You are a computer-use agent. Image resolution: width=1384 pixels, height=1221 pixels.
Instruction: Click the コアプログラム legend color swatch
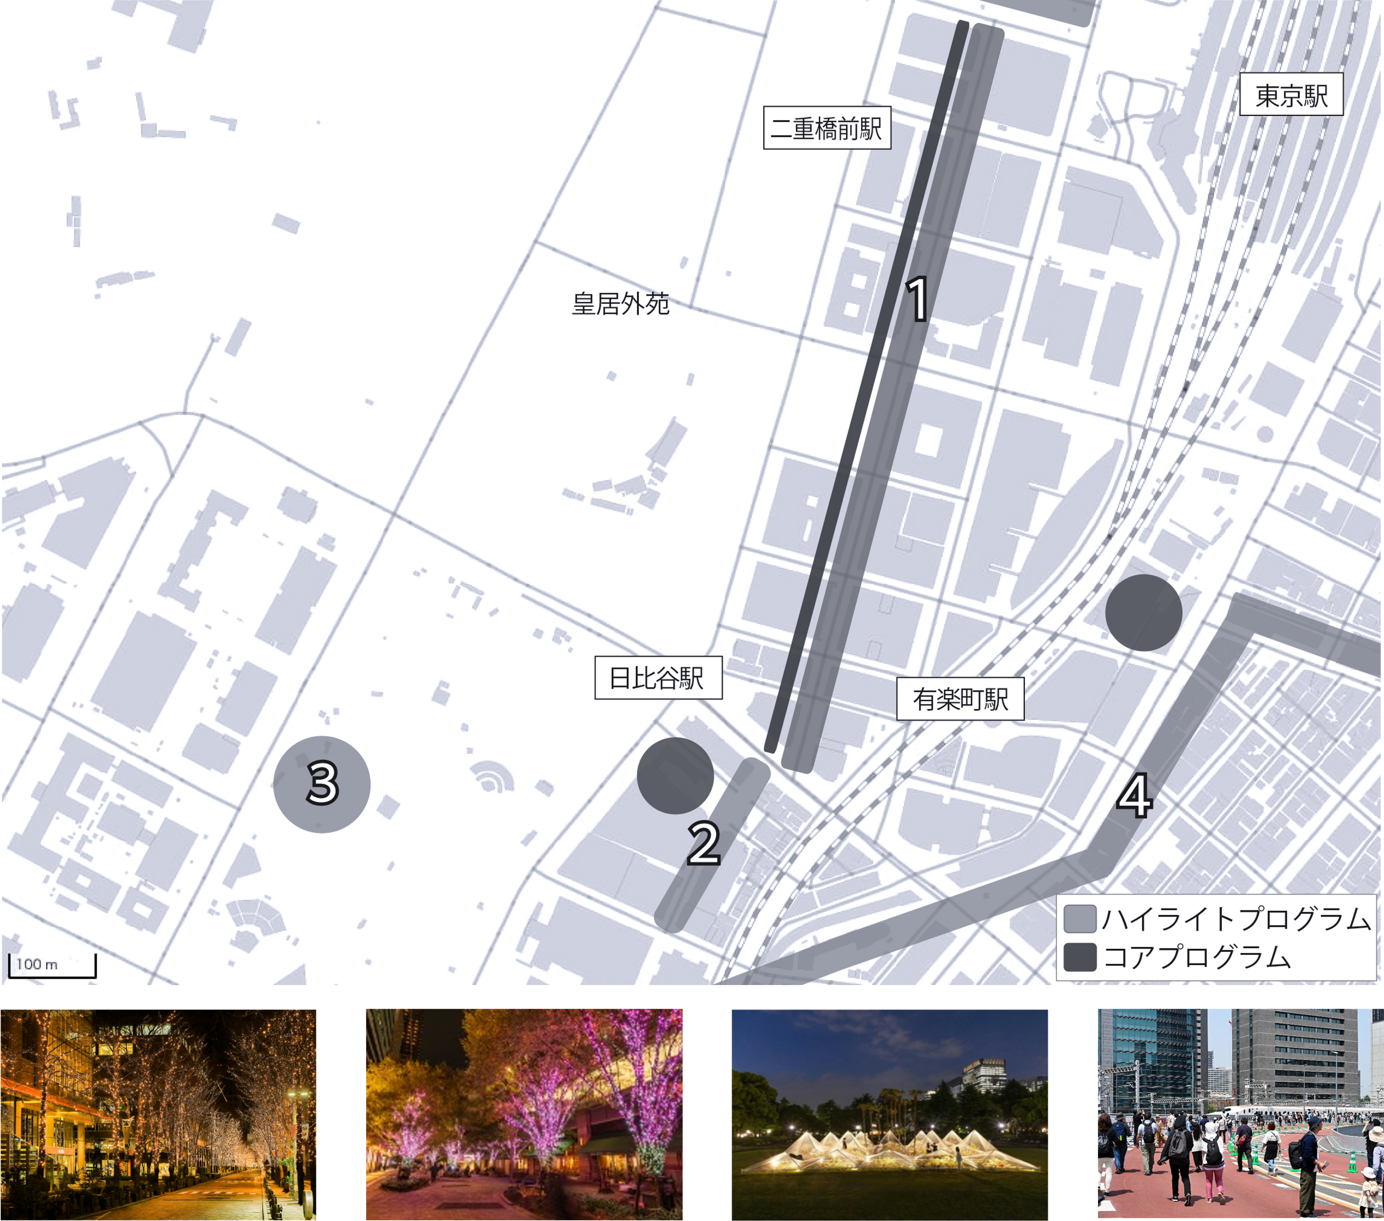[x=1079, y=957]
